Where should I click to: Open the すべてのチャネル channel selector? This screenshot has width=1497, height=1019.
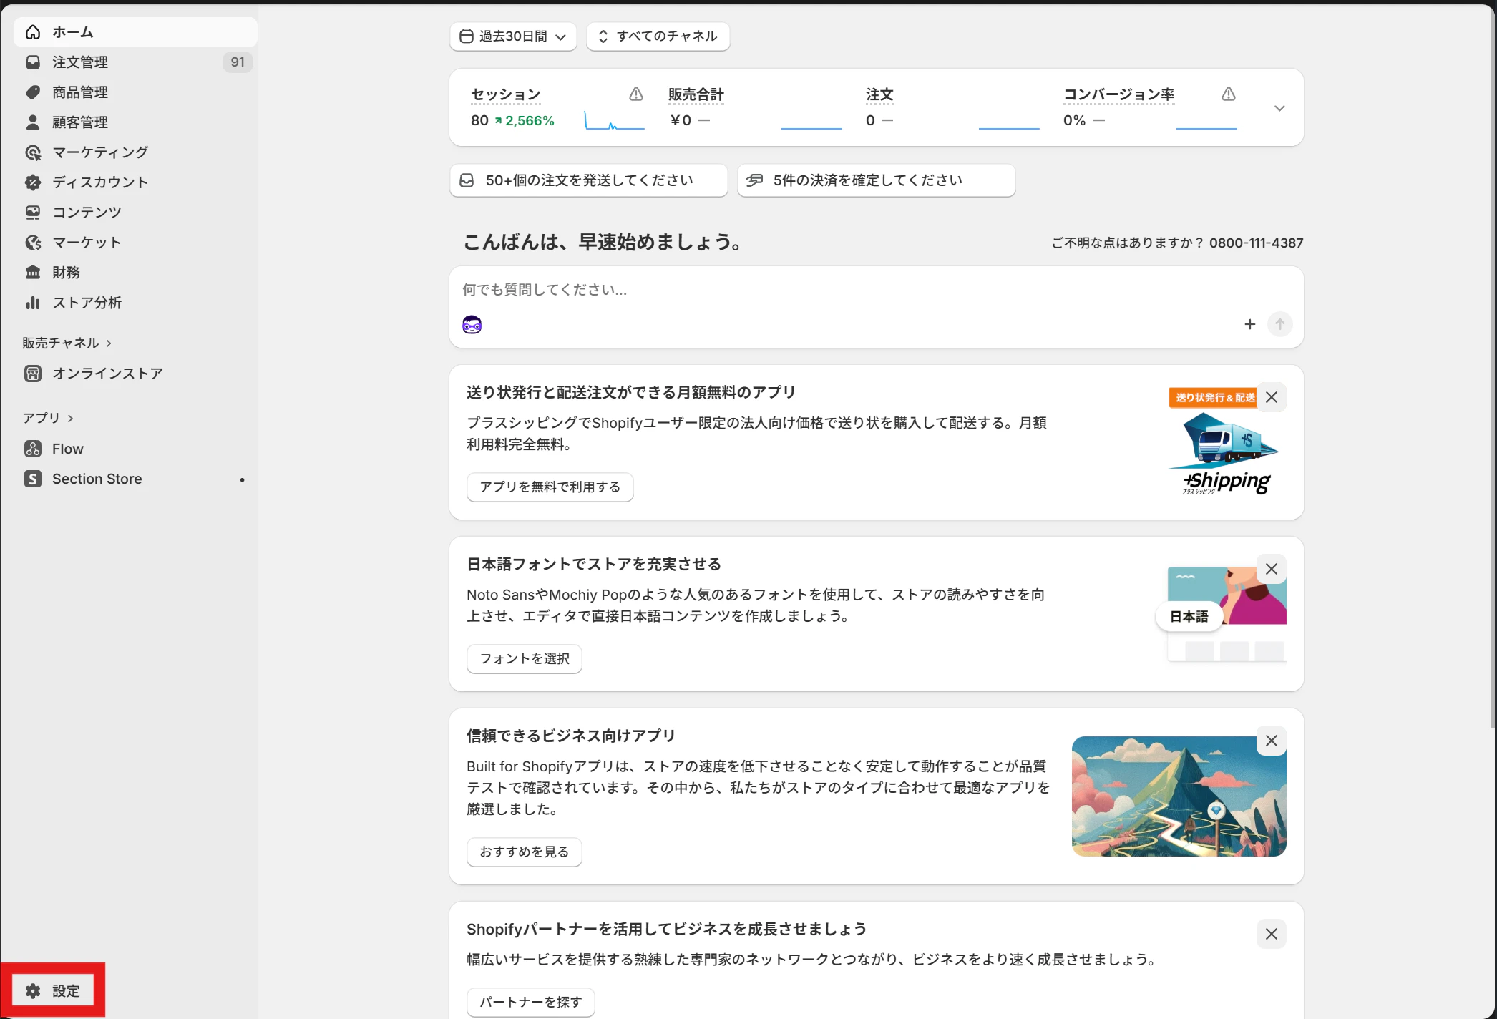[658, 36]
